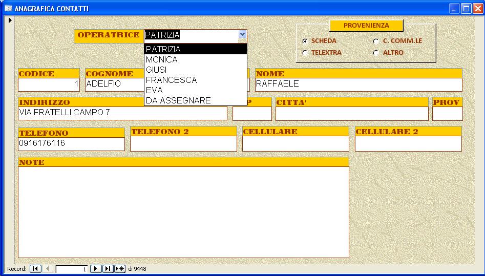Click the OPERATRICE combo box text field
The image size is (485, 276).
(x=191, y=35)
